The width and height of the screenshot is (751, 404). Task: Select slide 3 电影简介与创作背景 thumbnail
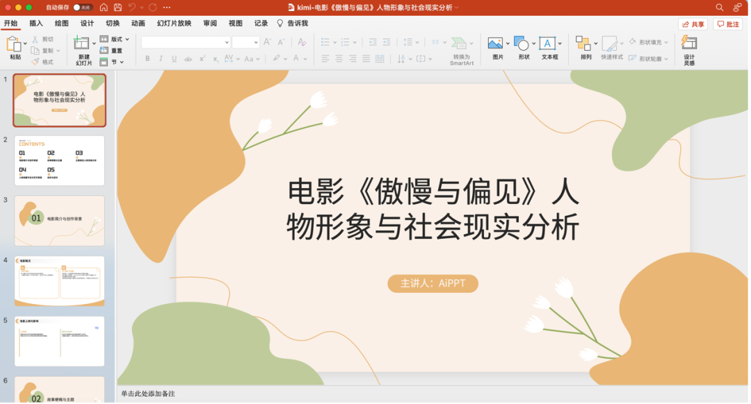coord(59,221)
